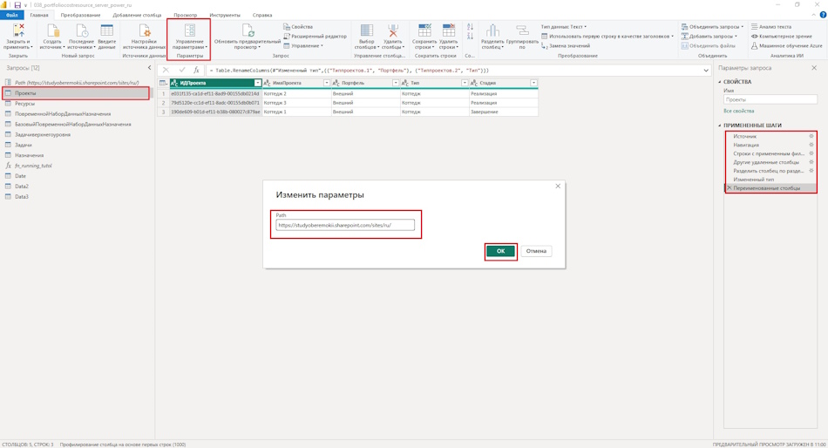Collapse the СВОЙСТВА section
The width and height of the screenshot is (828, 448).
click(x=720, y=82)
